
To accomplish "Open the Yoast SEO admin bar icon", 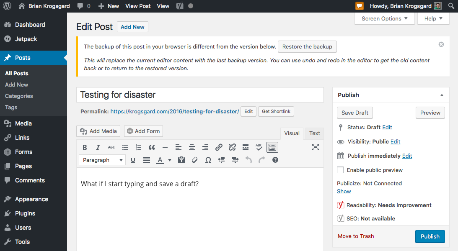I will tap(180, 6).
